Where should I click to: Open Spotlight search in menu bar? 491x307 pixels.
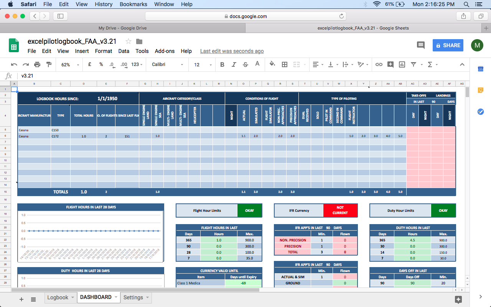click(466, 4)
